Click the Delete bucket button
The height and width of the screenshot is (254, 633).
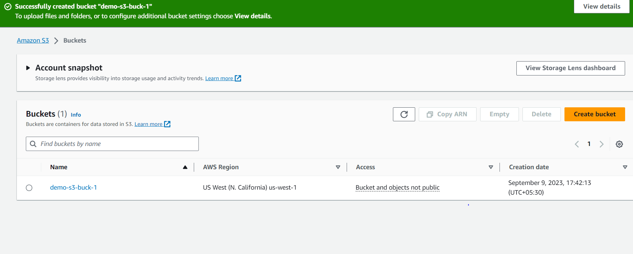(541, 114)
